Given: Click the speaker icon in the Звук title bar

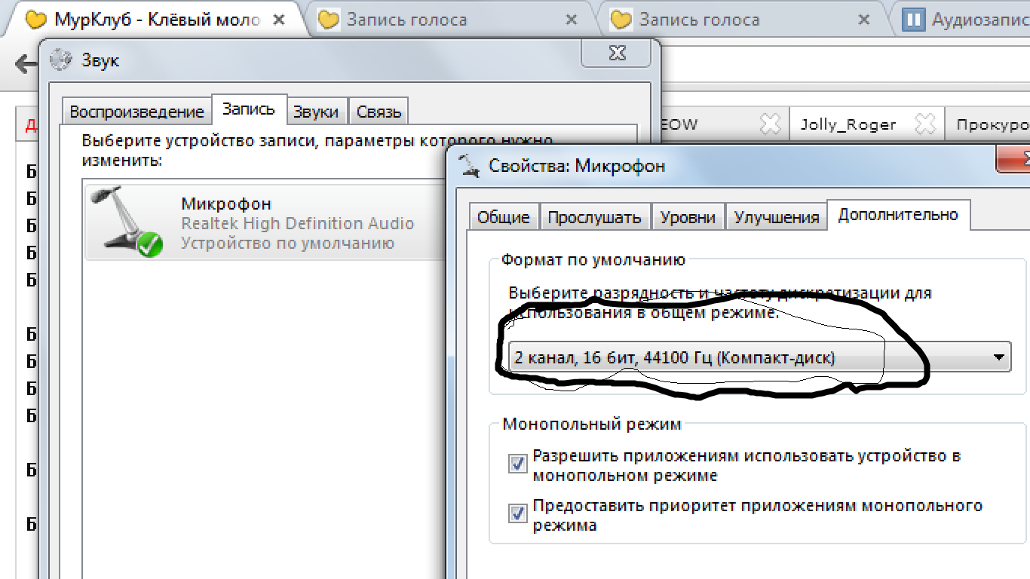Looking at the screenshot, I should [60, 60].
